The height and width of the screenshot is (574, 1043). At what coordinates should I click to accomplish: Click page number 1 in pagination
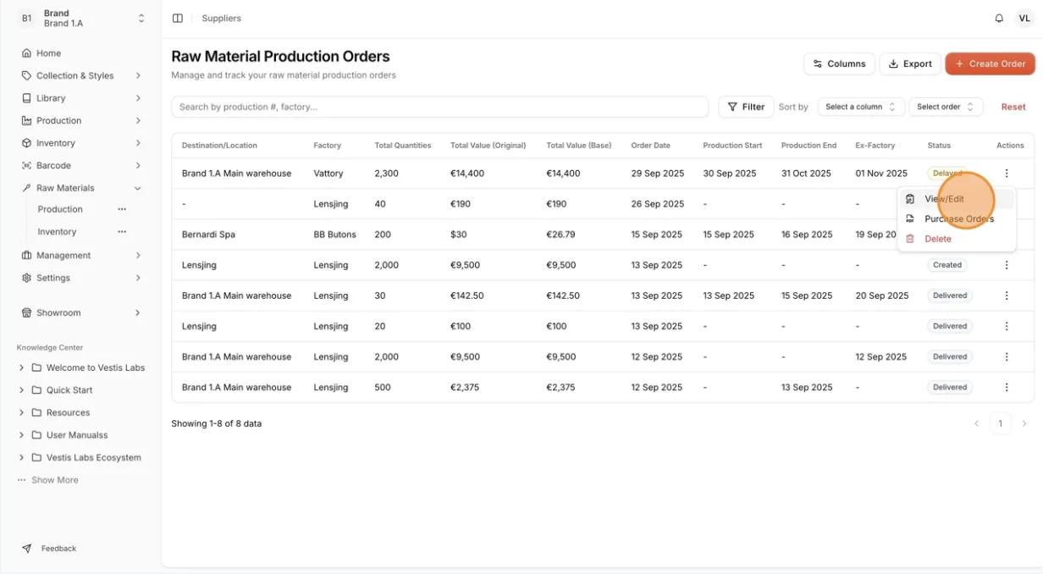tap(1000, 423)
